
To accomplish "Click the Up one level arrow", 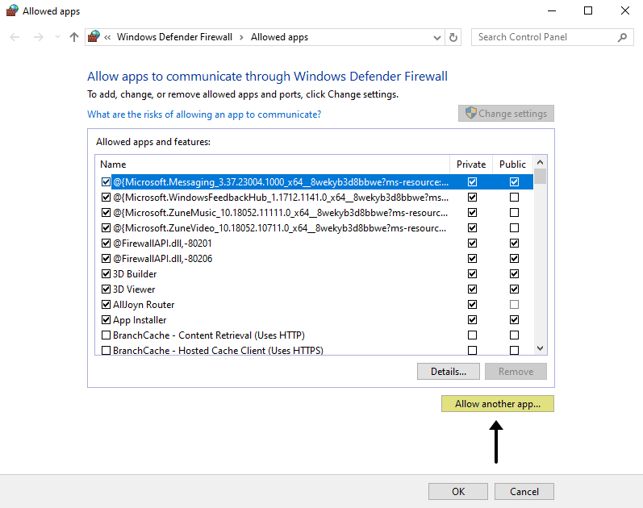I will tap(74, 37).
